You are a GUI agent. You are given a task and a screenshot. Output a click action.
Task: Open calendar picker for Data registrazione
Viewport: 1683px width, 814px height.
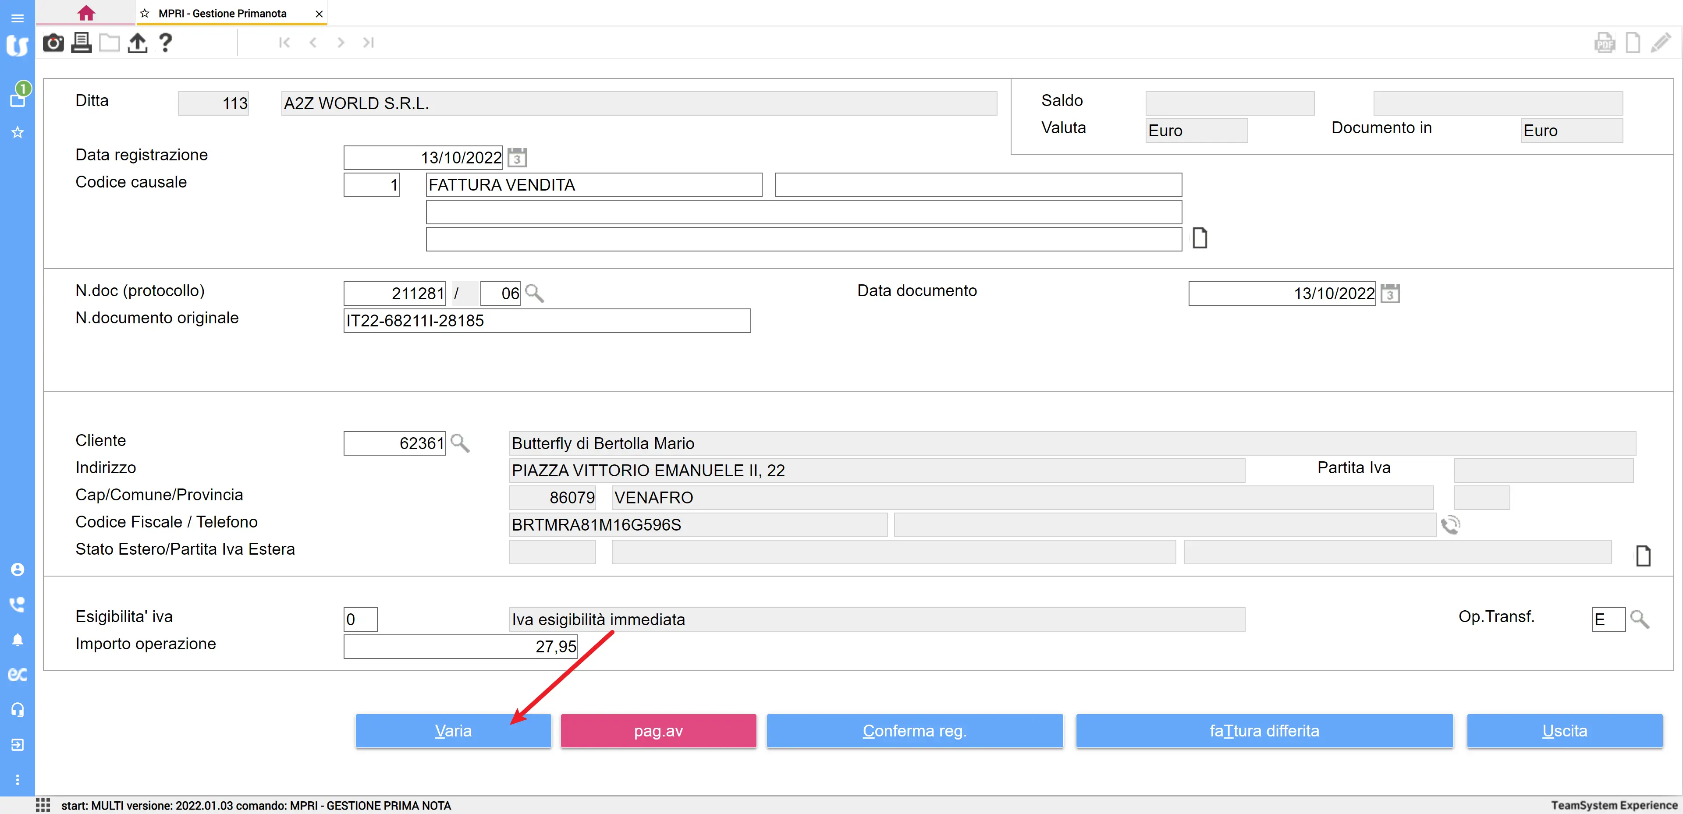(x=517, y=157)
